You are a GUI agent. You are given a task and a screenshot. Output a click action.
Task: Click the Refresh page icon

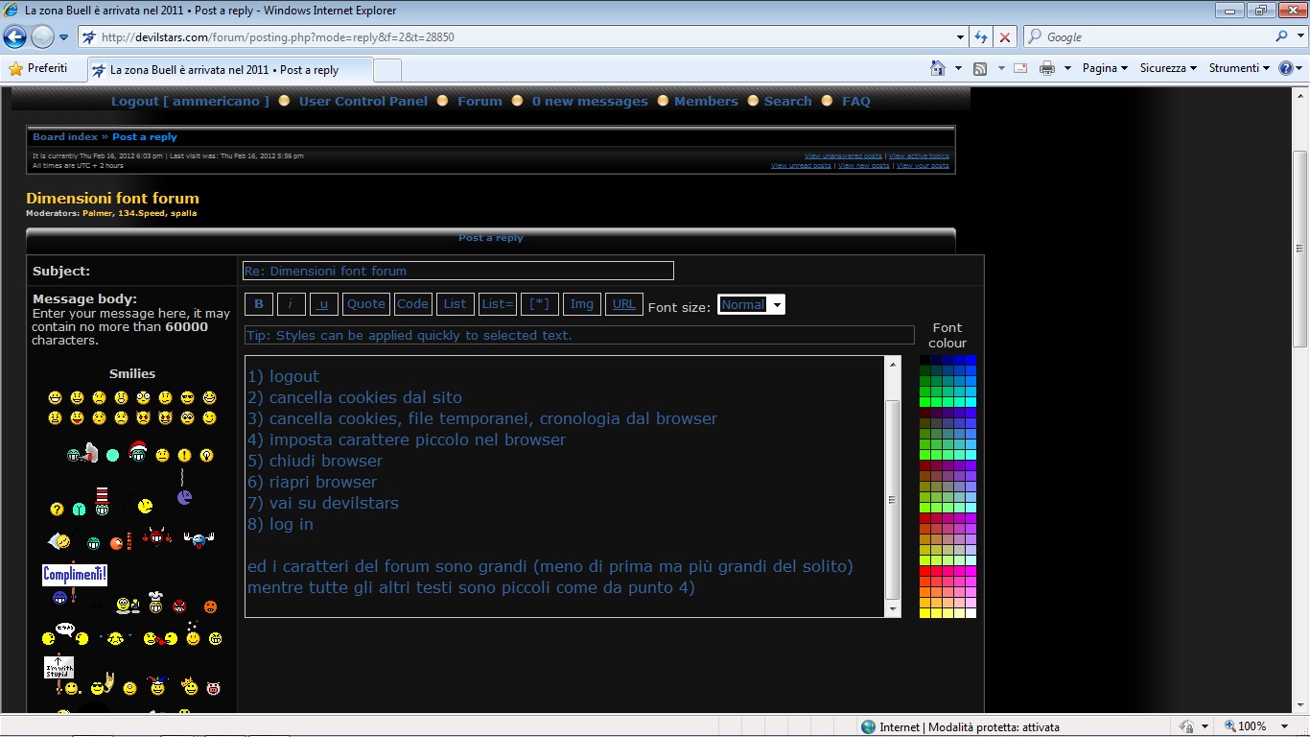[x=981, y=37]
